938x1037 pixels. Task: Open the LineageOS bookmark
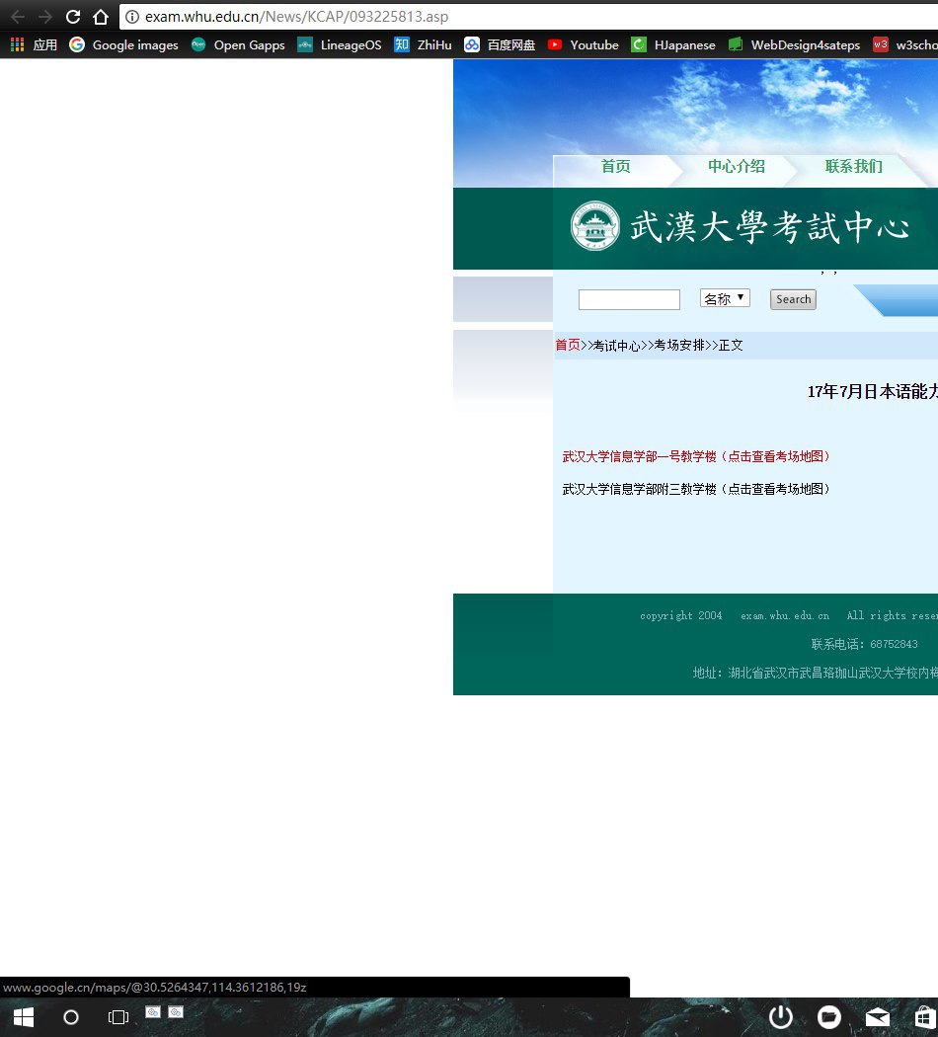[x=340, y=44]
